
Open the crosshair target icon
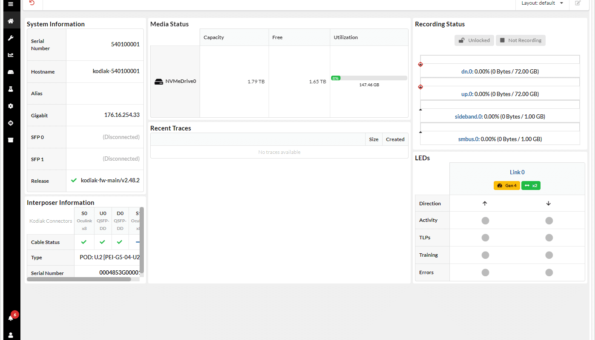click(11, 123)
